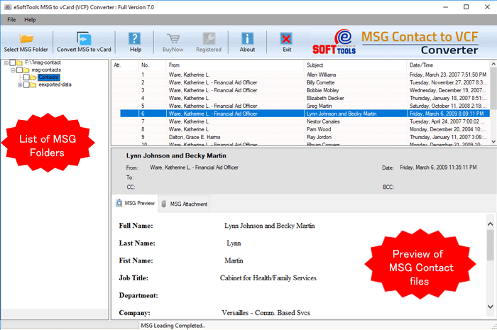497x330 pixels.
Task: Check the eexported-data folder checkbox
Action: 26,85
